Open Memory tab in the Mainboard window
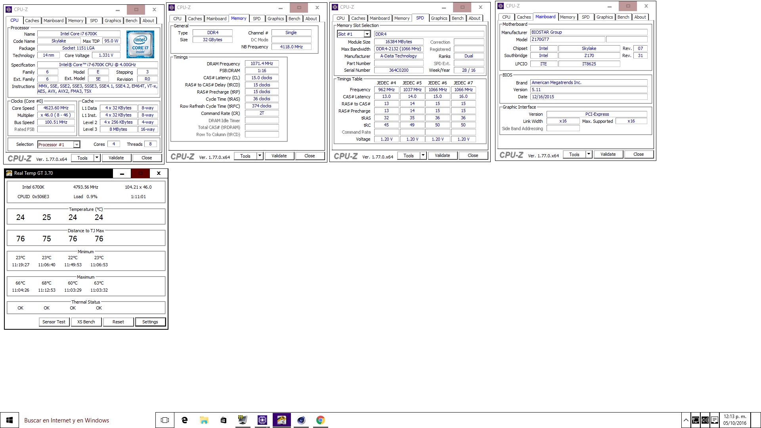The height and width of the screenshot is (428, 761). (x=568, y=17)
